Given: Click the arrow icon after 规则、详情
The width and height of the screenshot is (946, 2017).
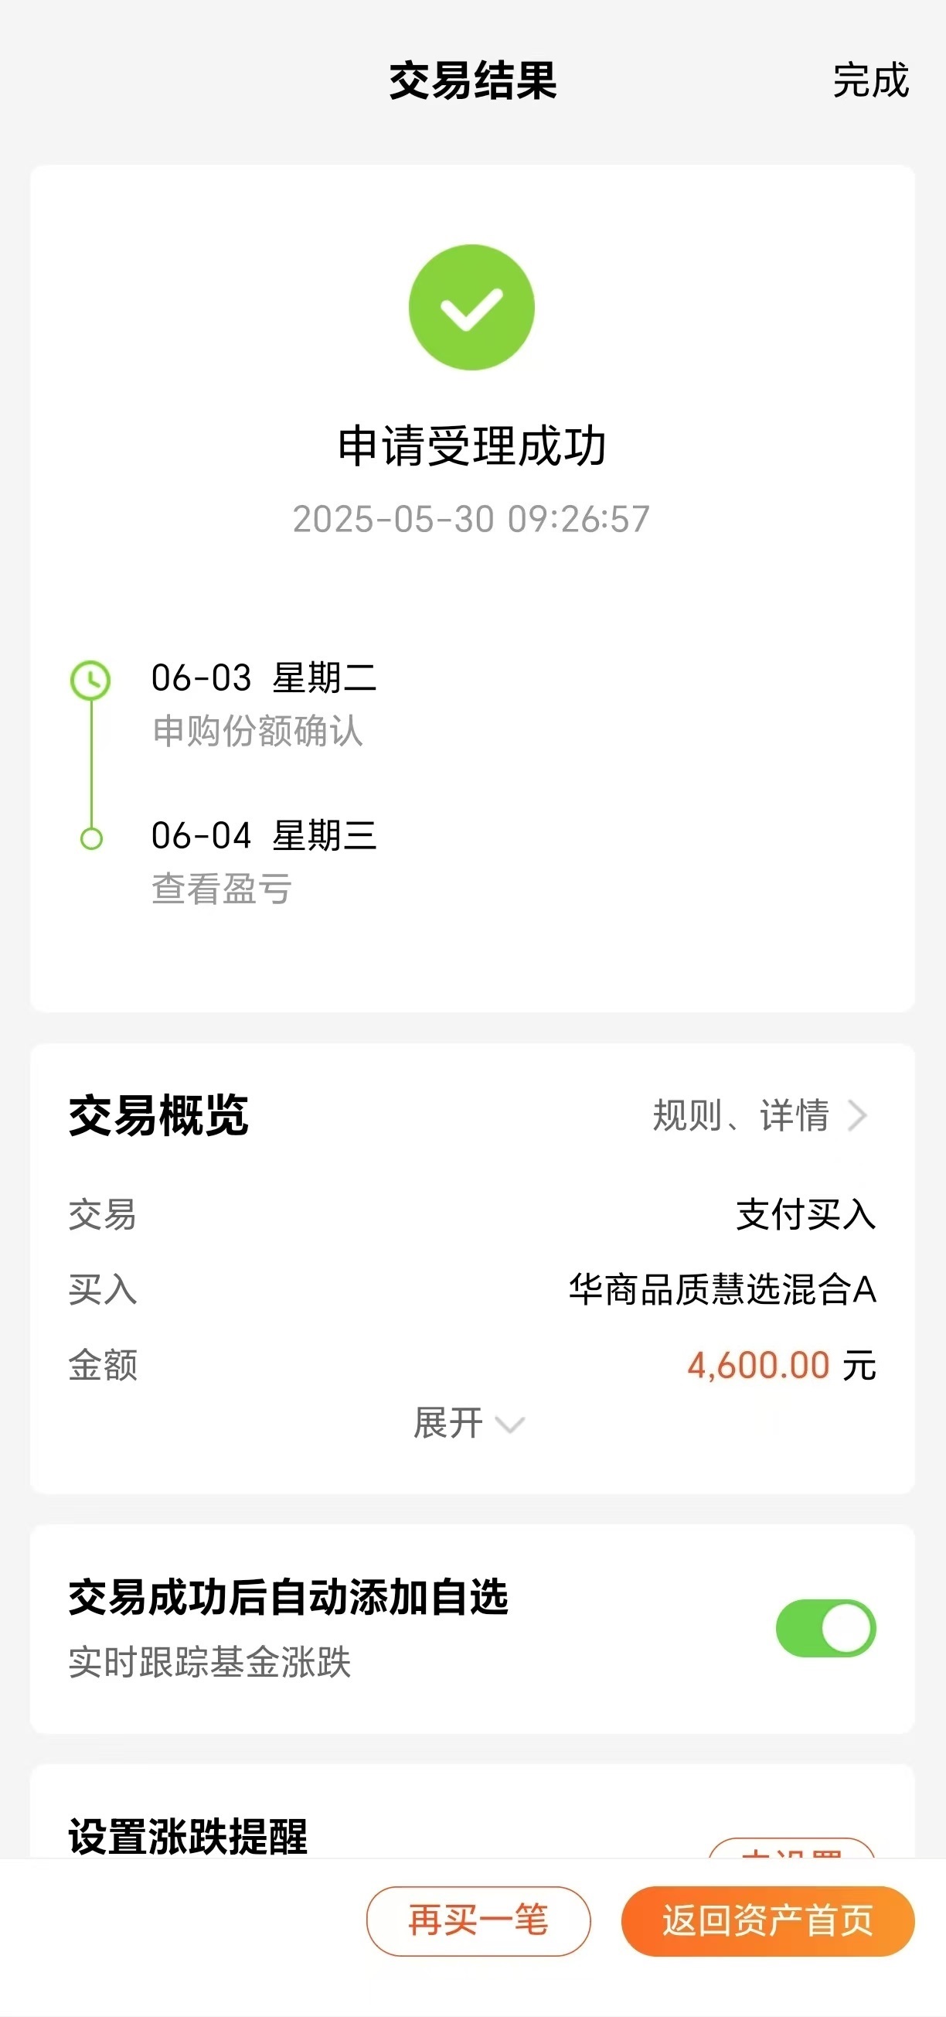Looking at the screenshot, I should (x=858, y=1116).
